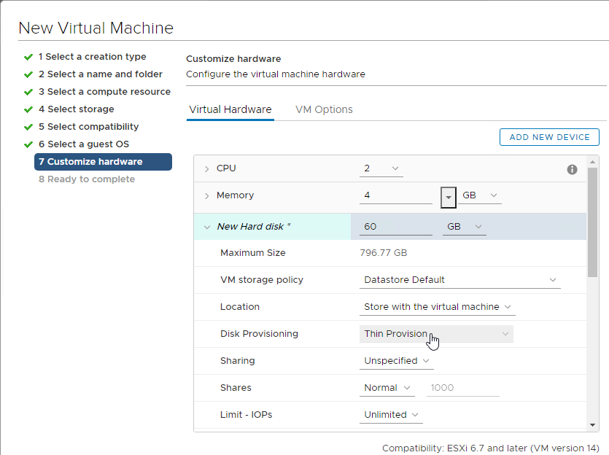Go to step 3 Select a compute resource
The height and width of the screenshot is (455, 609).
104,92
